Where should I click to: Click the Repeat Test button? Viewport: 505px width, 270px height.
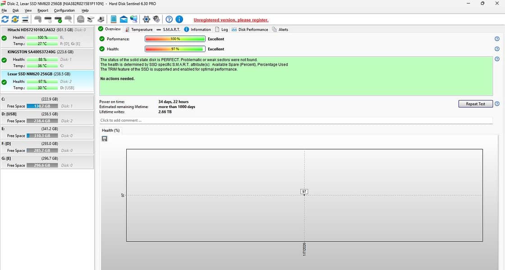click(x=475, y=104)
